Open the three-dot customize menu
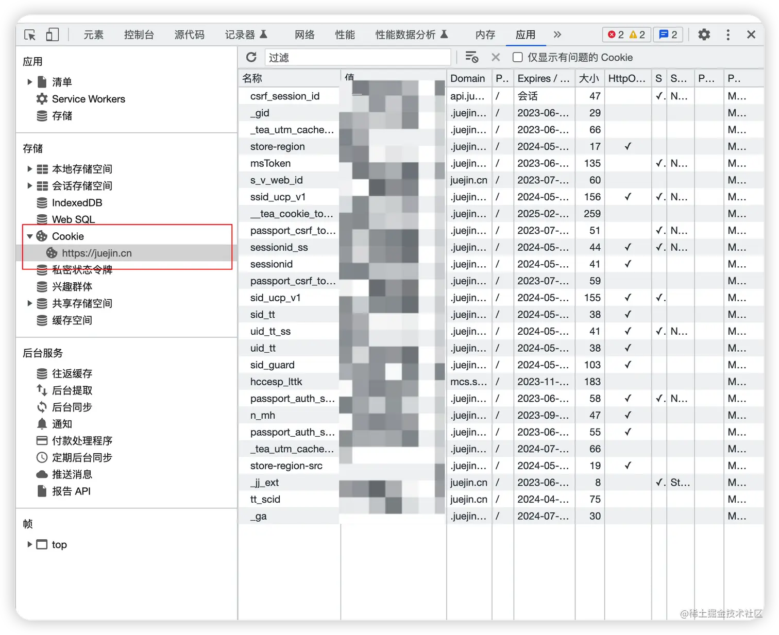The image size is (779, 635). click(x=728, y=35)
